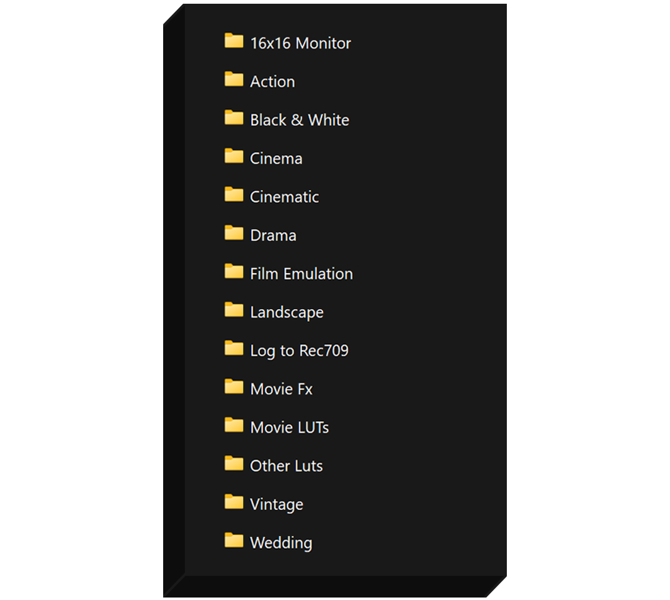
Task: Click the Wedding text label
Action: (280, 543)
